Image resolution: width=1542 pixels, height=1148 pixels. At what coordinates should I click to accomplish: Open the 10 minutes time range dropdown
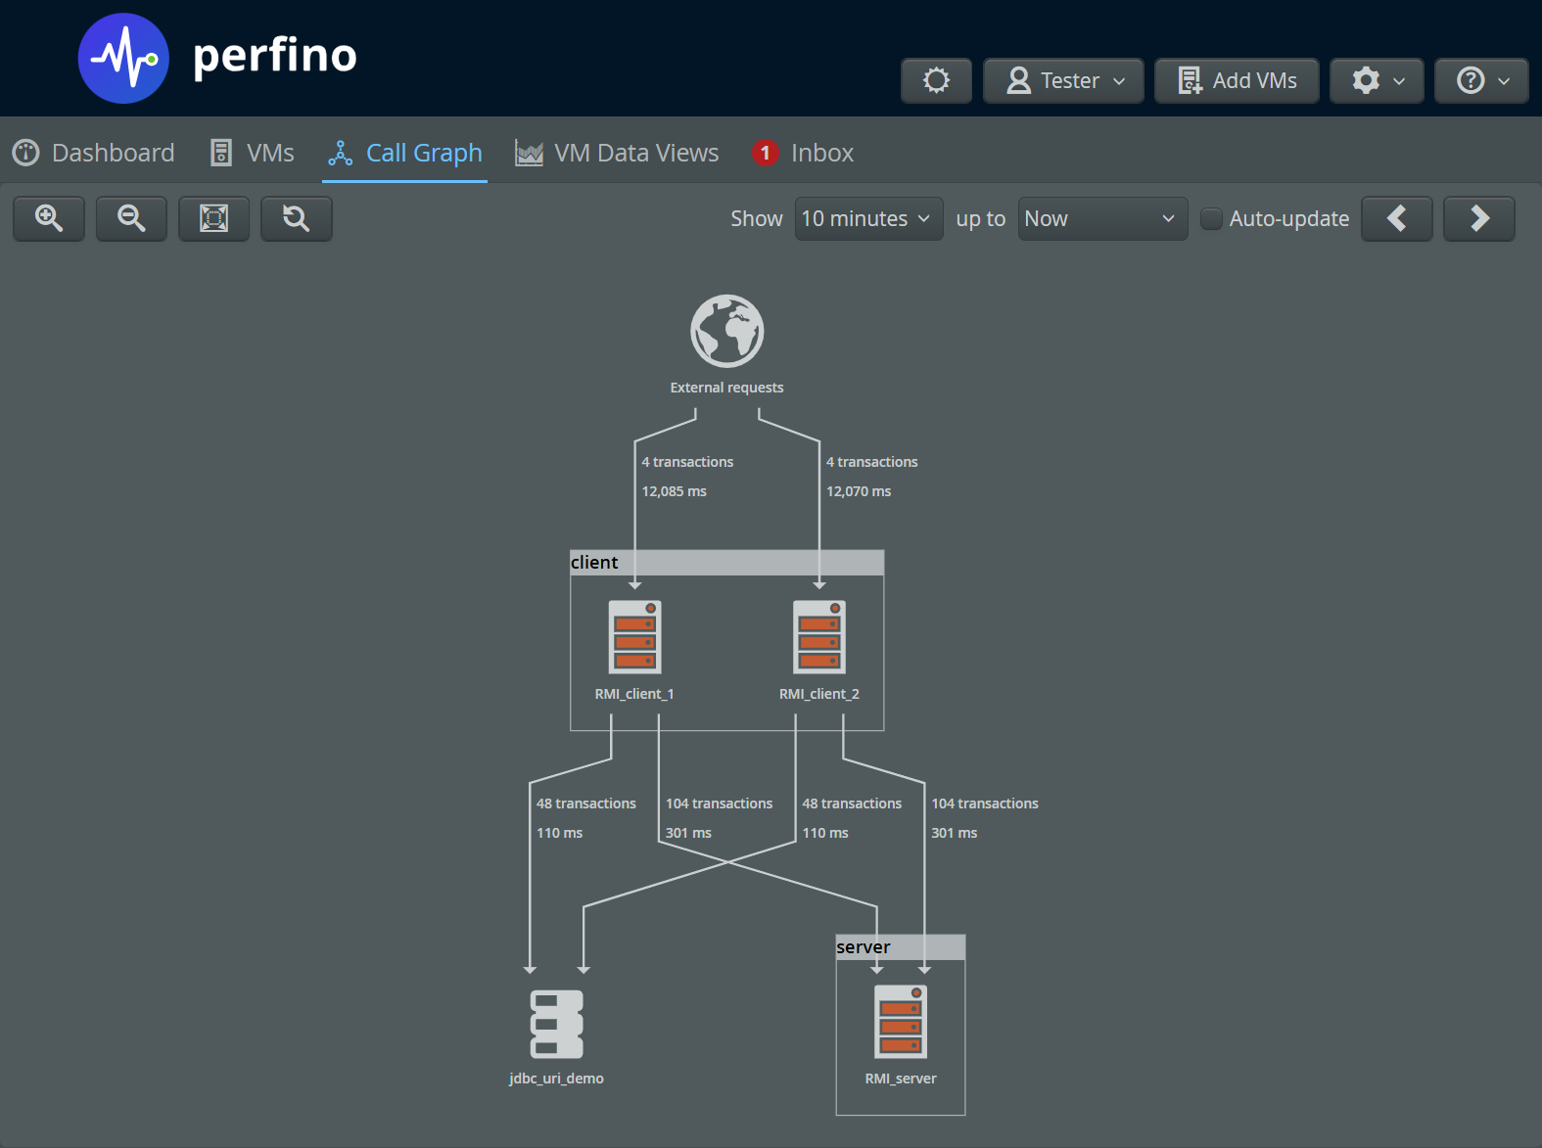coord(867,218)
